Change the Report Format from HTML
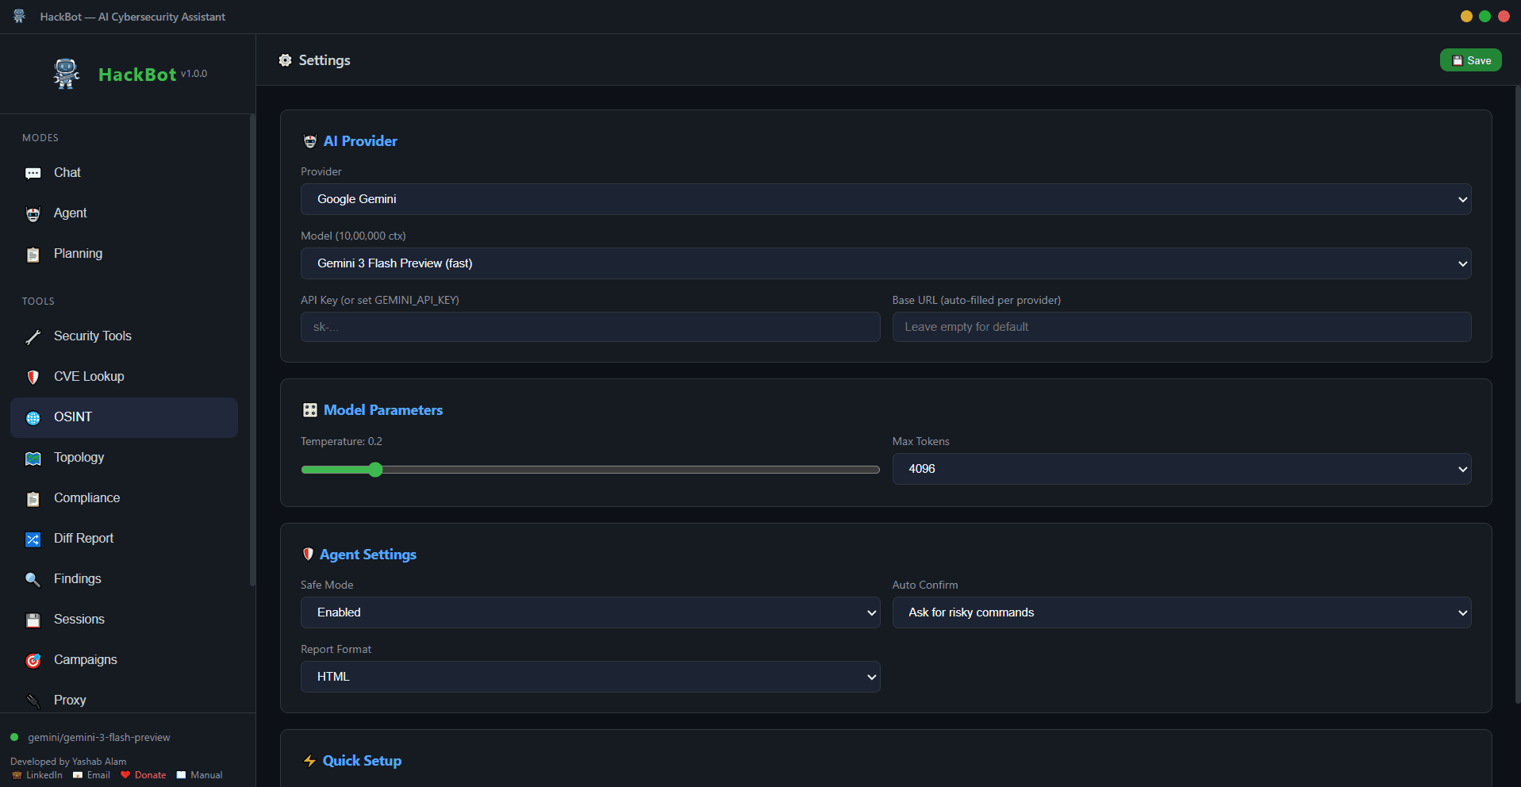 590,676
